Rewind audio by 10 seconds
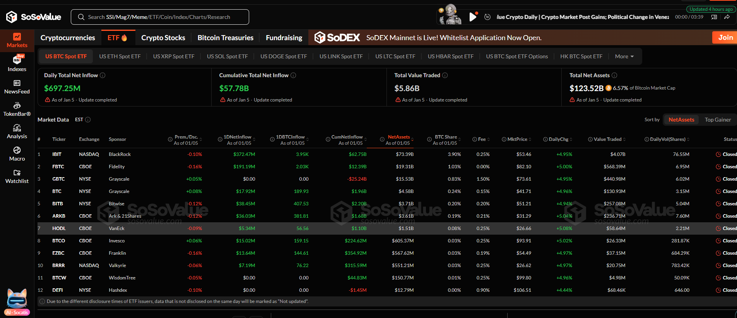737x318 pixels. click(x=487, y=17)
